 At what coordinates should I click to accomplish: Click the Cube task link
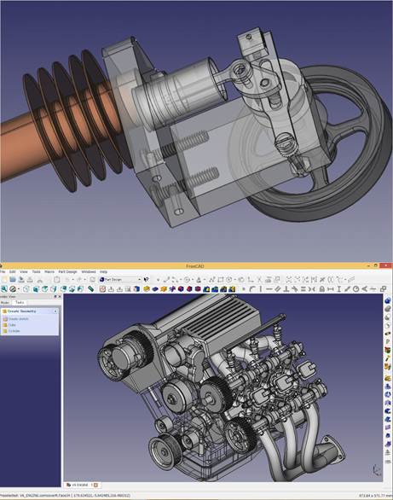pyautogui.click(x=12, y=324)
